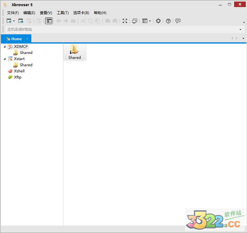Click the Forward arrow icon
The width and height of the screenshot is (247, 233).
pos(66,21)
